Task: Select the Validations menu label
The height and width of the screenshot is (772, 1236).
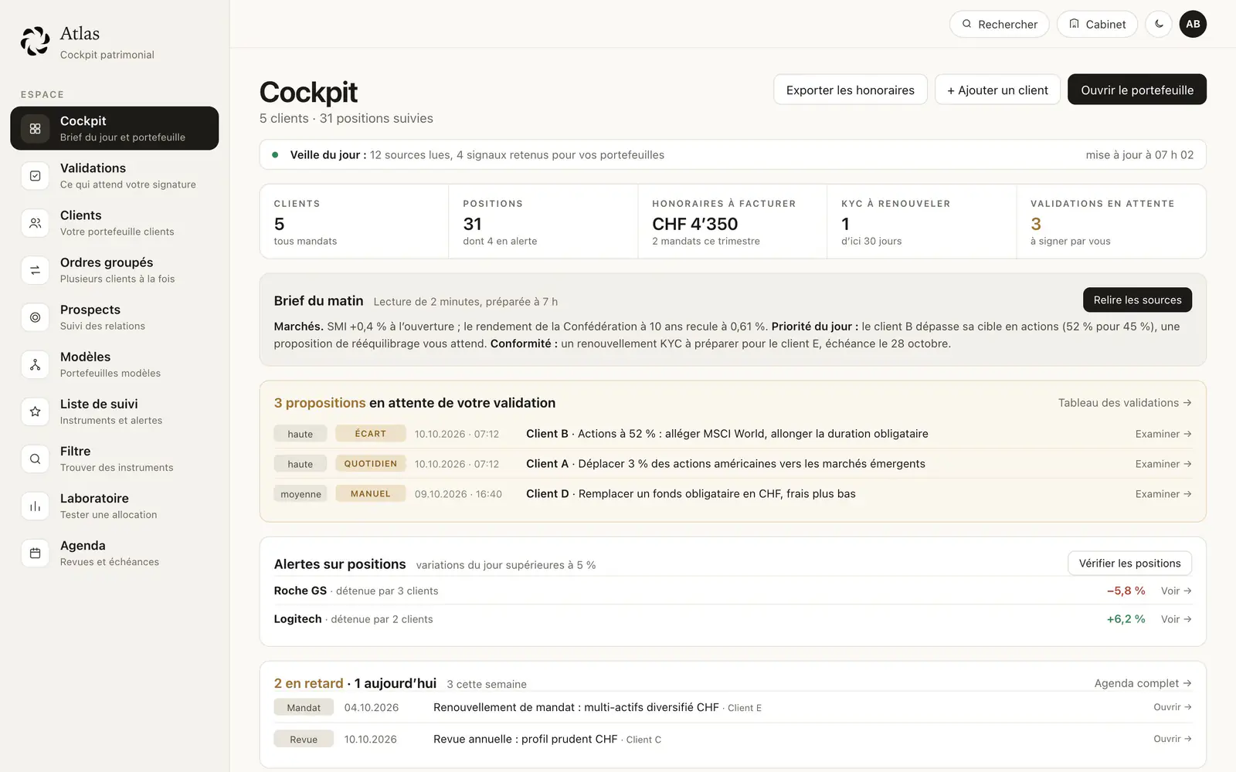Action: (x=93, y=168)
